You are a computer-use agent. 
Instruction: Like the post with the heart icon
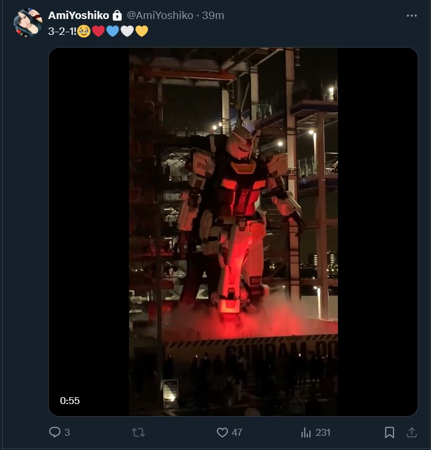tap(222, 432)
